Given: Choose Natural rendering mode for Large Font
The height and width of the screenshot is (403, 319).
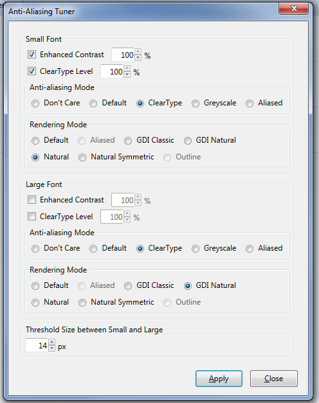Looking at the screenshot, I should 35,303.
